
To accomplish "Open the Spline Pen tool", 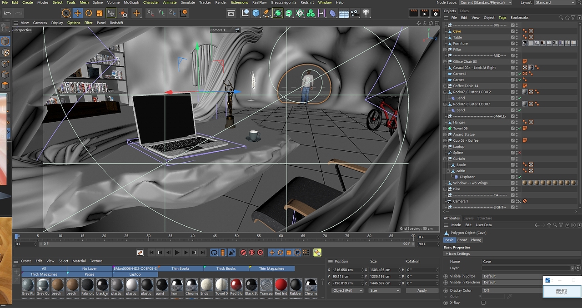I will pos(267,13).
